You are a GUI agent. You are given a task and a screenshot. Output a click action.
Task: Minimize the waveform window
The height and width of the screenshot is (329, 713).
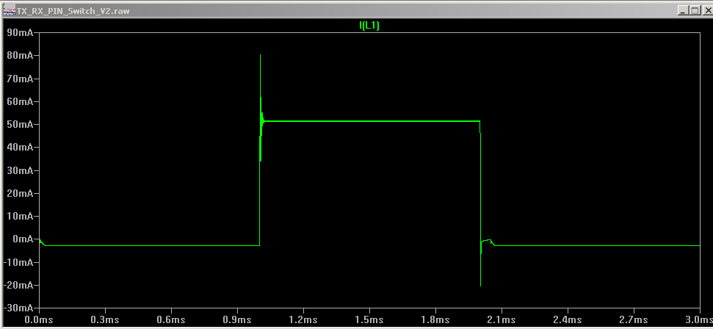tap(683, 11)
